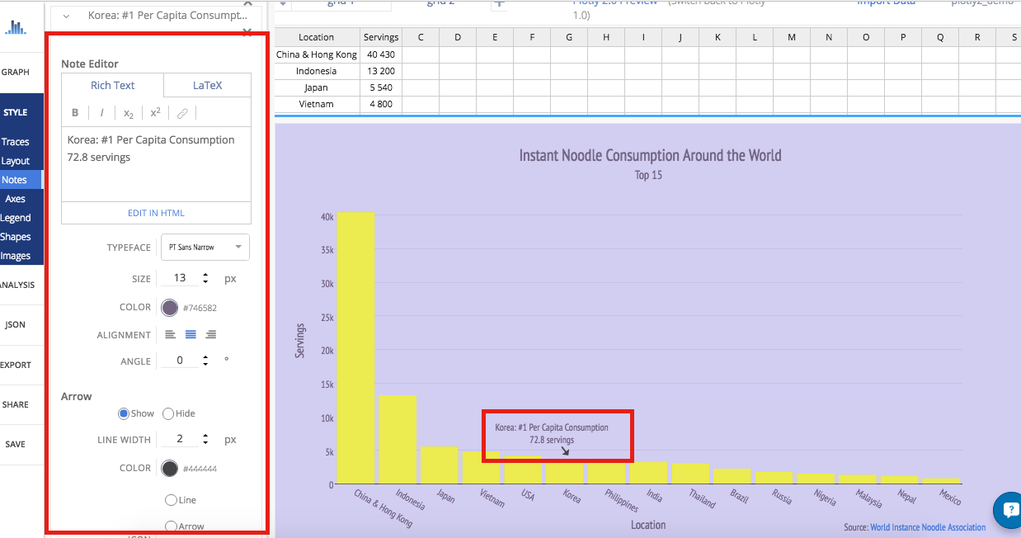Select the Servings column header cell

381,37
